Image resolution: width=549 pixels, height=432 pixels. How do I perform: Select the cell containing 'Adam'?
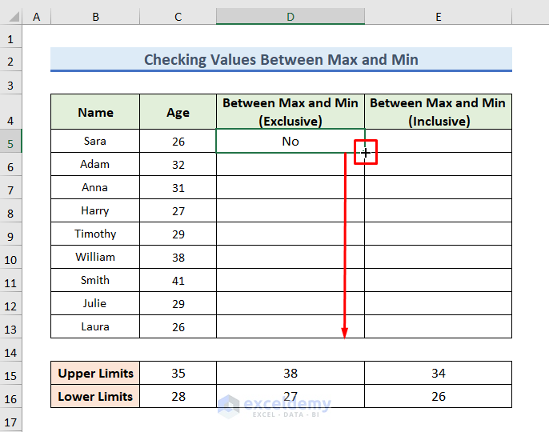(x=95, y=164)
